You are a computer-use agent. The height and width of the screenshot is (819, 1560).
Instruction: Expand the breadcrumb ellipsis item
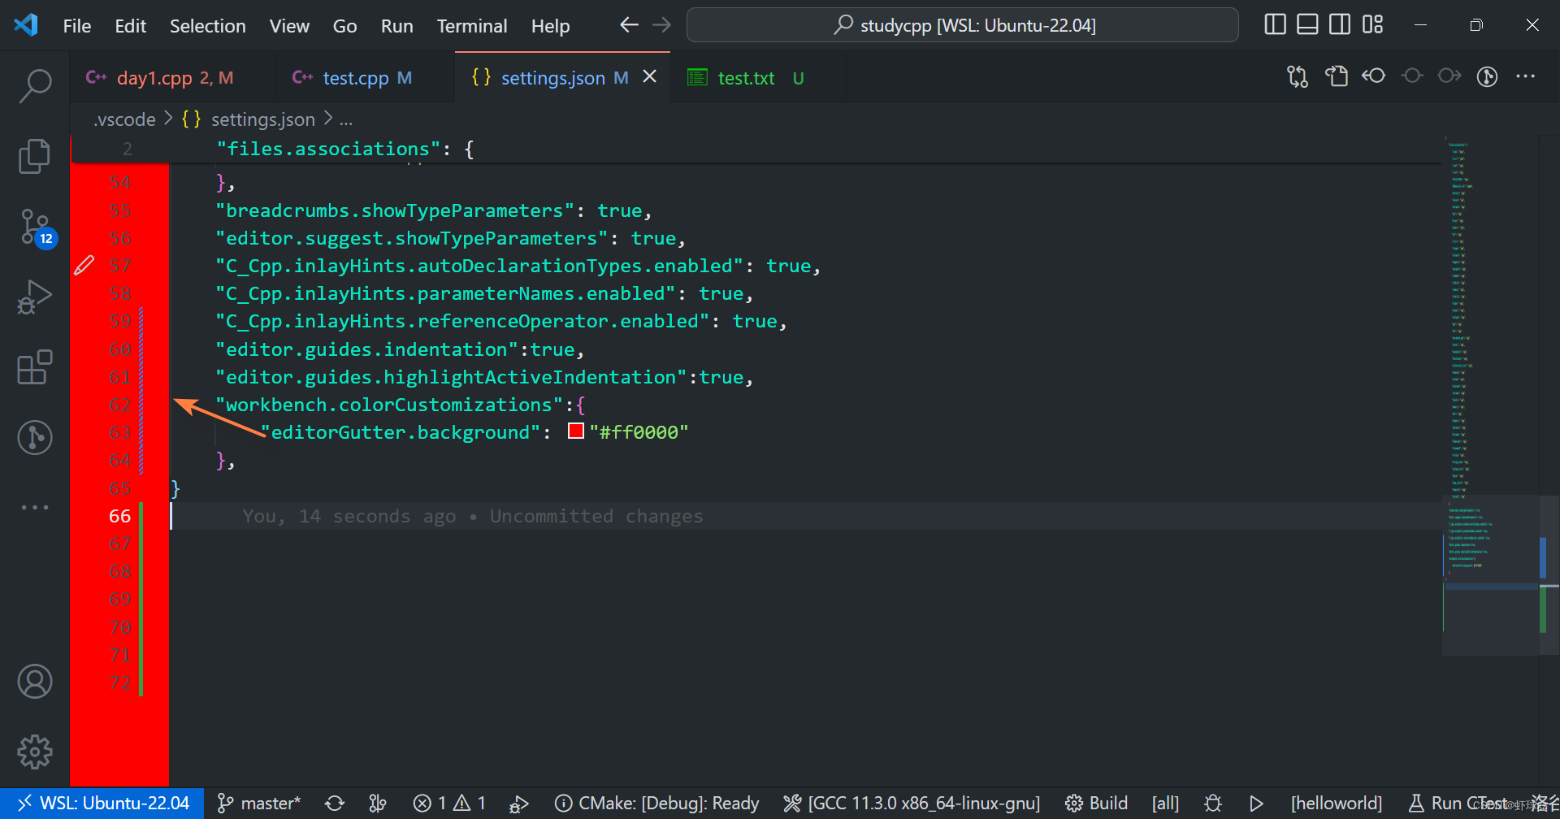[x=346, y=119]
